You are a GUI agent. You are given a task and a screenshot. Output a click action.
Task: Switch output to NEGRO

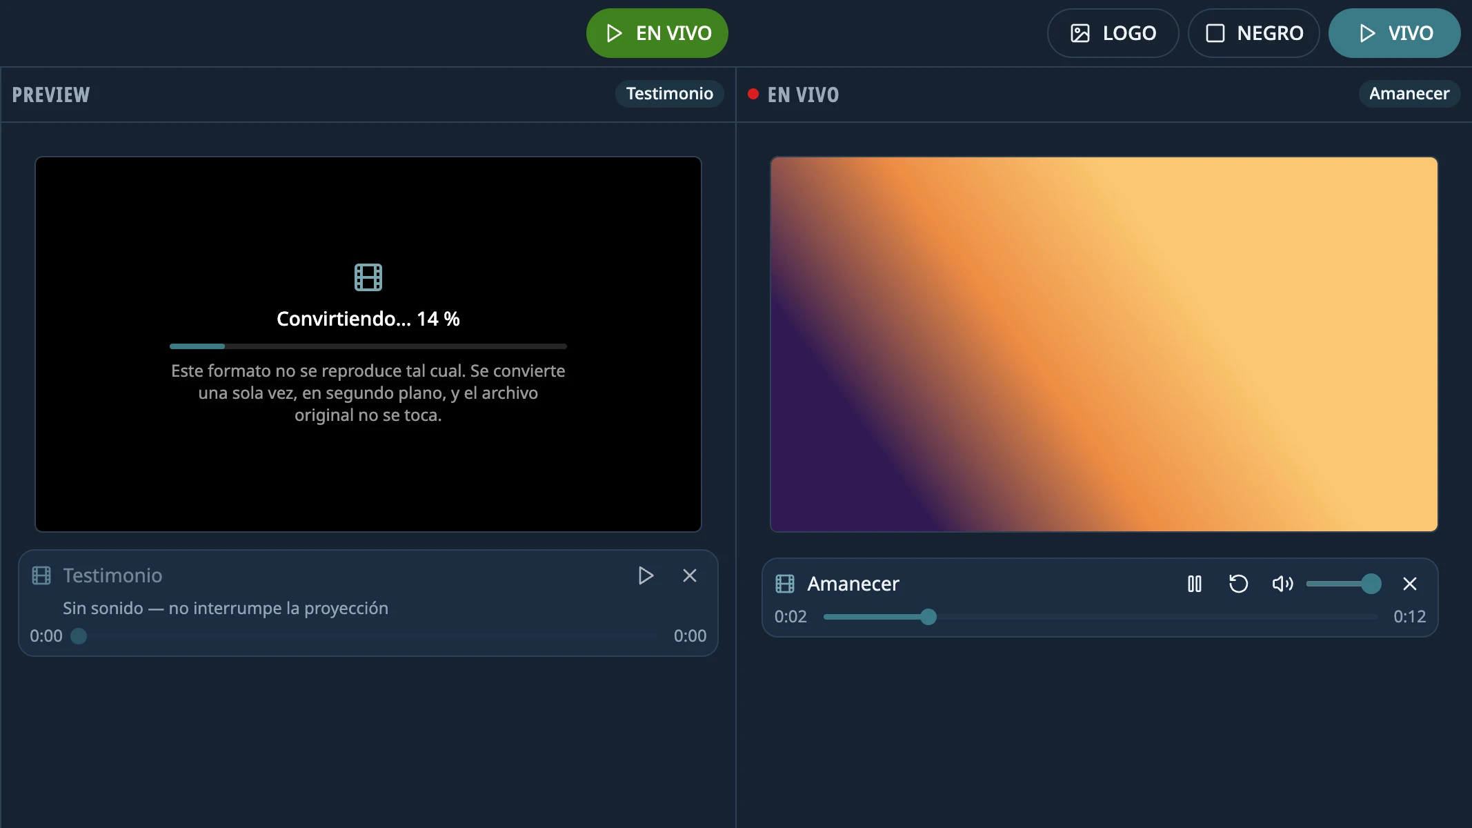tap(1253, 33)
